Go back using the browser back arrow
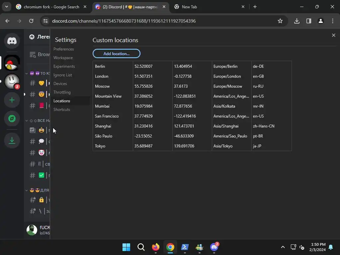The image size is (340, 255). pyautogui.click(x=7, y=21)
